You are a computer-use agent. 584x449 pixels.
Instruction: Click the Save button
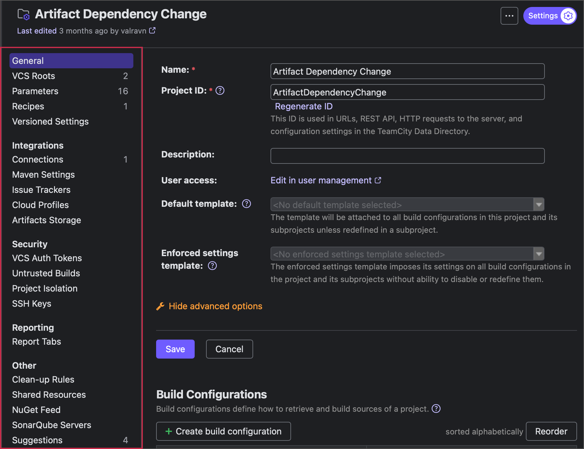175,349
